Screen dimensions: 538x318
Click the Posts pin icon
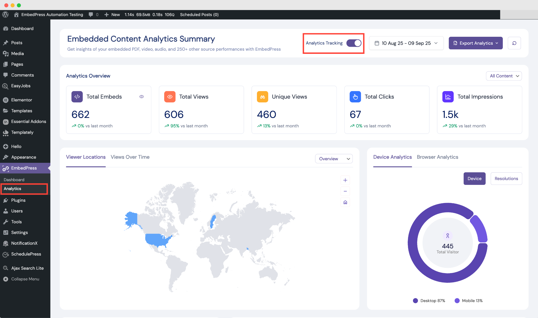pos(6,43)
